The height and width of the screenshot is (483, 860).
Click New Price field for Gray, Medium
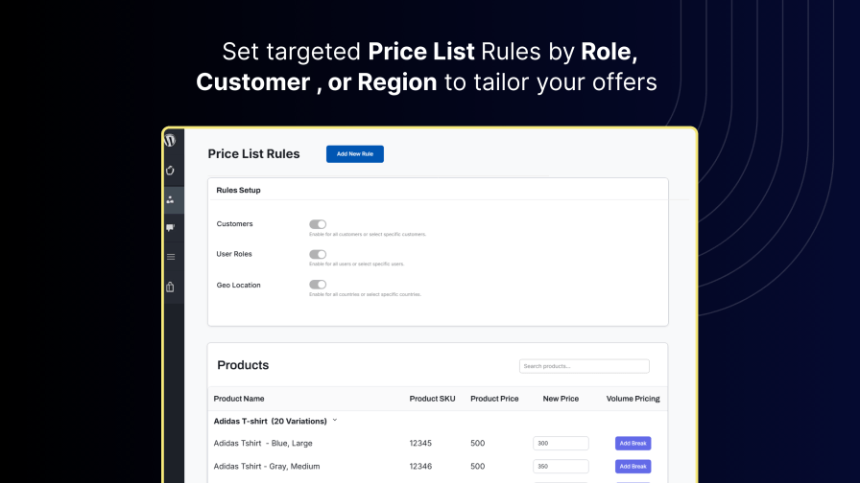(x=561, y=466)
